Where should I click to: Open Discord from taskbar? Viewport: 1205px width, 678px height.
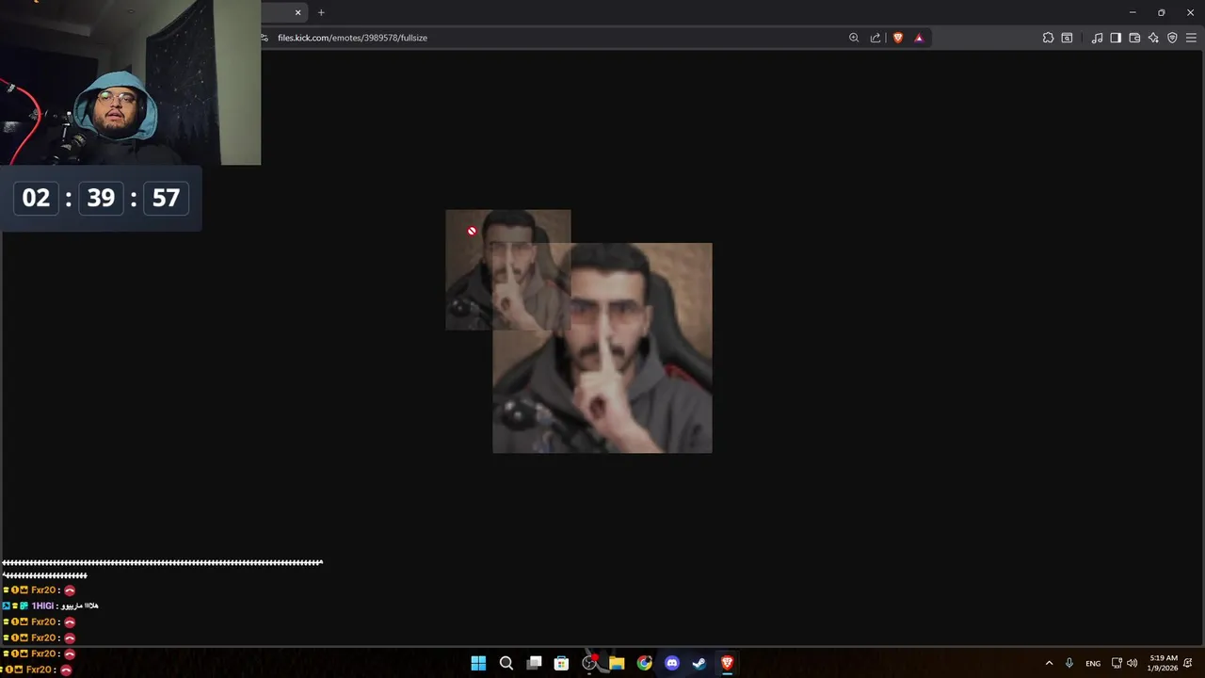coord(672,663)
